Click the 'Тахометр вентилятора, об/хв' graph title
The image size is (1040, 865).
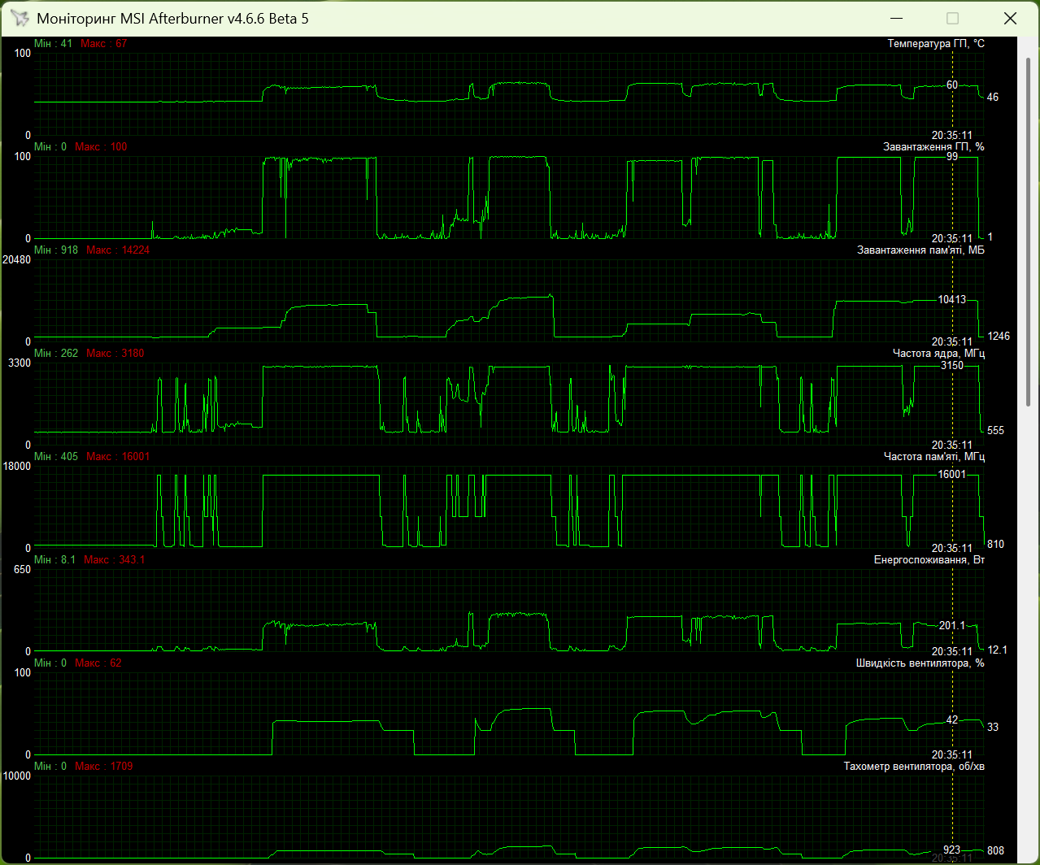click(x=914, y=766)
